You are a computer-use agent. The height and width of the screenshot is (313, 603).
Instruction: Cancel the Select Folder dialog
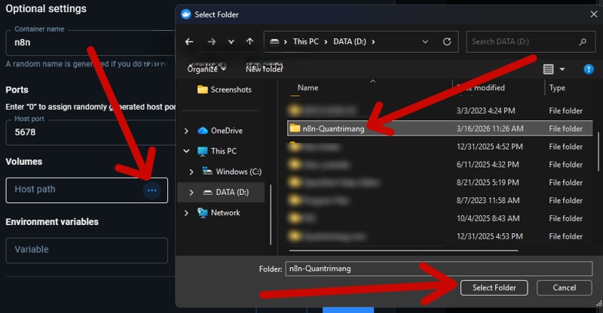coord(564,287)
